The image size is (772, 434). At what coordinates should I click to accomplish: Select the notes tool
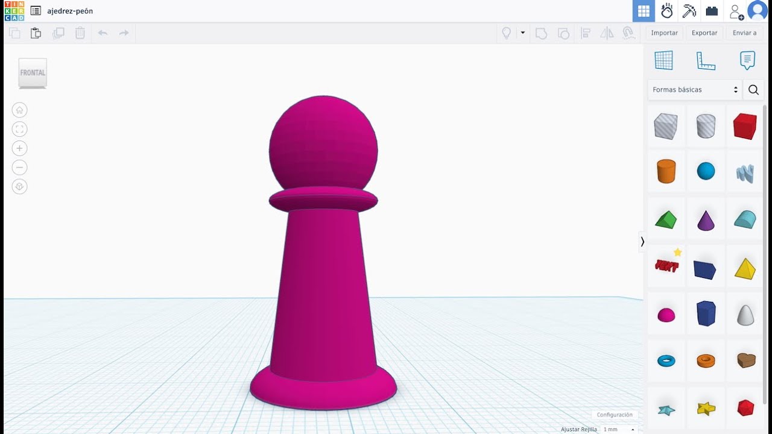tap(747, 60)
